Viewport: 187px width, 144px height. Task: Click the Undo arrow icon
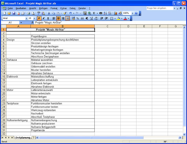[71, 13]
